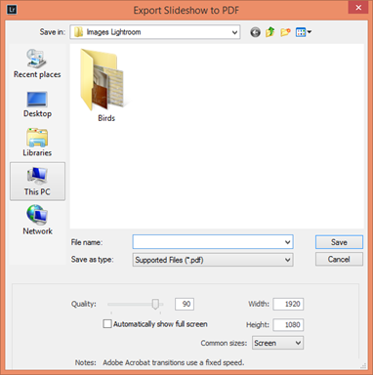Open the Save as type dropdown

click(213, 260)
